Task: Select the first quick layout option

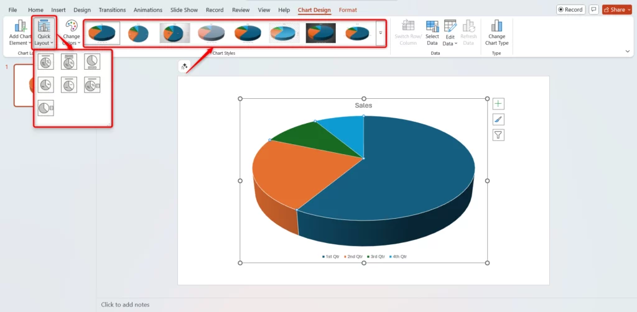Action: pyautogui.click(x=45, y=62)
